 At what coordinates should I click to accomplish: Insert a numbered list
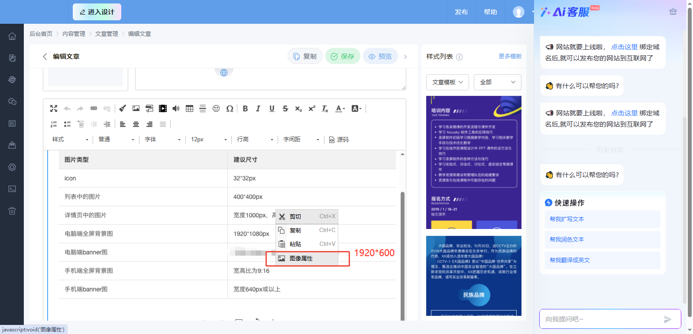pos(54,124)
